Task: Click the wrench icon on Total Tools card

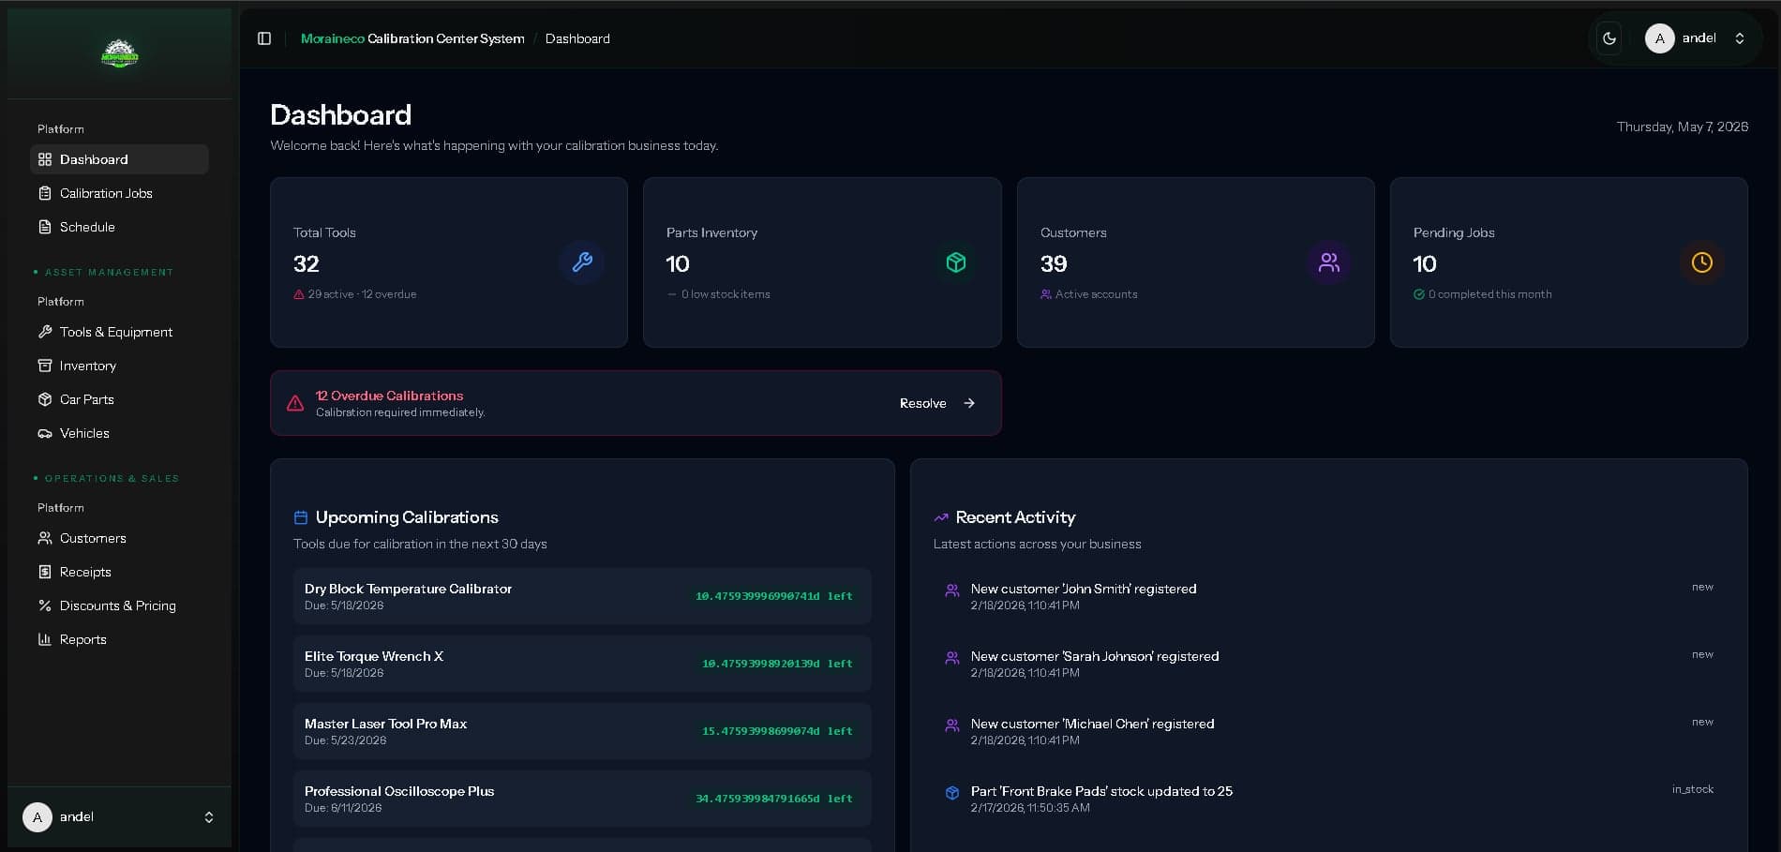Action: [582, 262]
